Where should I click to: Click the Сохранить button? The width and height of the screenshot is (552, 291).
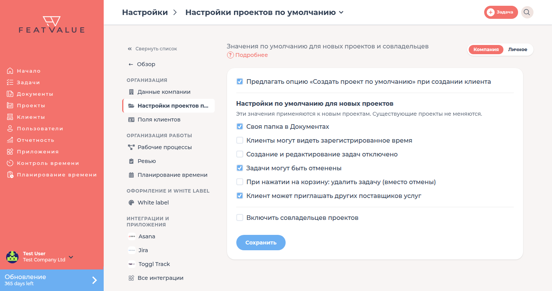point(261,243)
